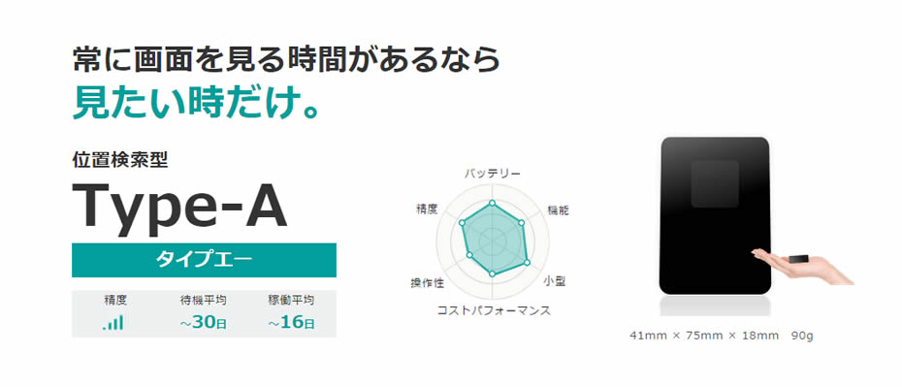Image resolution: width=902 pixels, height=387 pixels.
Task: Click the radar chart center
Action: 492,241
